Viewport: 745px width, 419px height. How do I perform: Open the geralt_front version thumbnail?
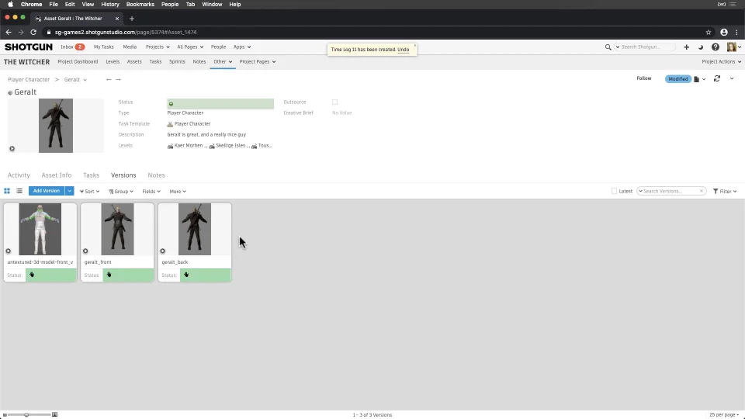(117, 230)
